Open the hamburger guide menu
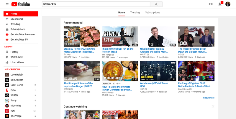The height and width of the screenshot is (119, 236). tap(7, 4)
